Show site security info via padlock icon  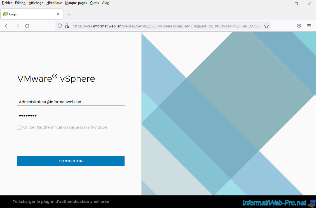67,26
